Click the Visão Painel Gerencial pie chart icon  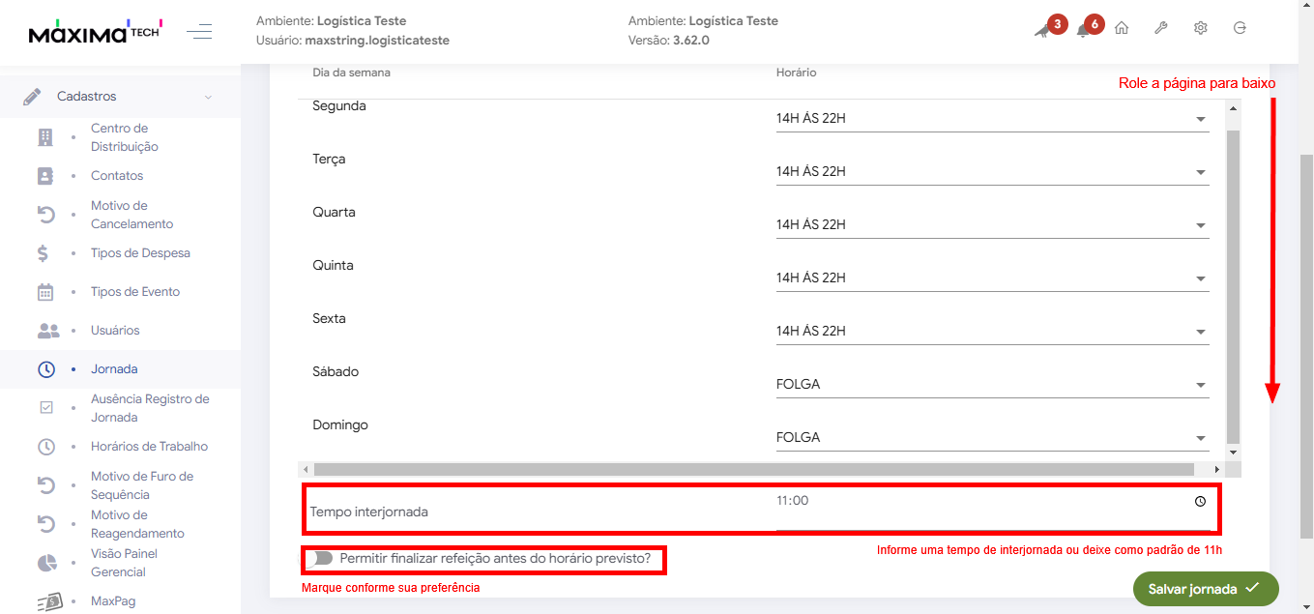46,563
